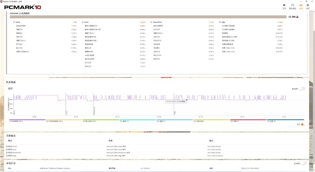Click the Edge value 60.15 FPS
This screenshot has height=172, width=315.
[279, 37]
